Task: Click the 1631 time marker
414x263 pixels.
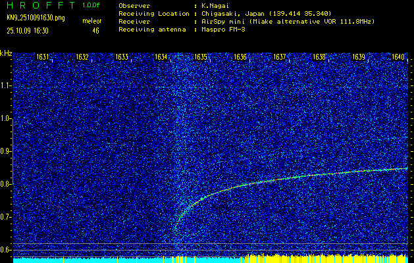Action: coord(43,57)
